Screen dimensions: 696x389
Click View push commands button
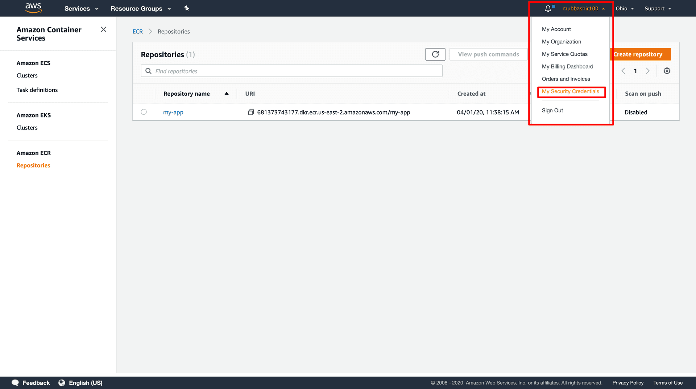[x=488, y=54]
